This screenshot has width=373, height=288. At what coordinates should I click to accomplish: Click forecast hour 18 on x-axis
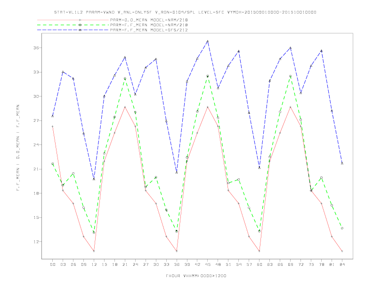(x=114, y=264)
